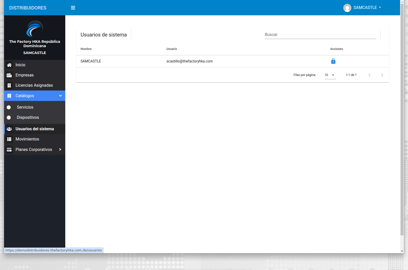Focus the Buscar search field

click(x=321, y=35)
